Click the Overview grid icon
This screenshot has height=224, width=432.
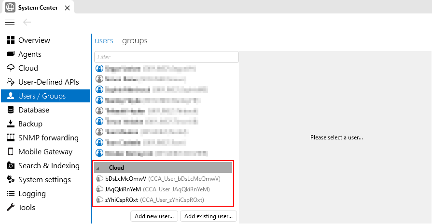pos(11,40)
